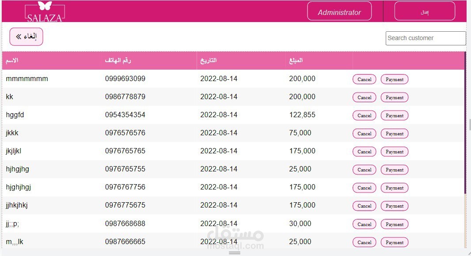This screenshot has width=471, height=256.
Task: Click the إلغاء back button
Action: click(x=26, y=37)
